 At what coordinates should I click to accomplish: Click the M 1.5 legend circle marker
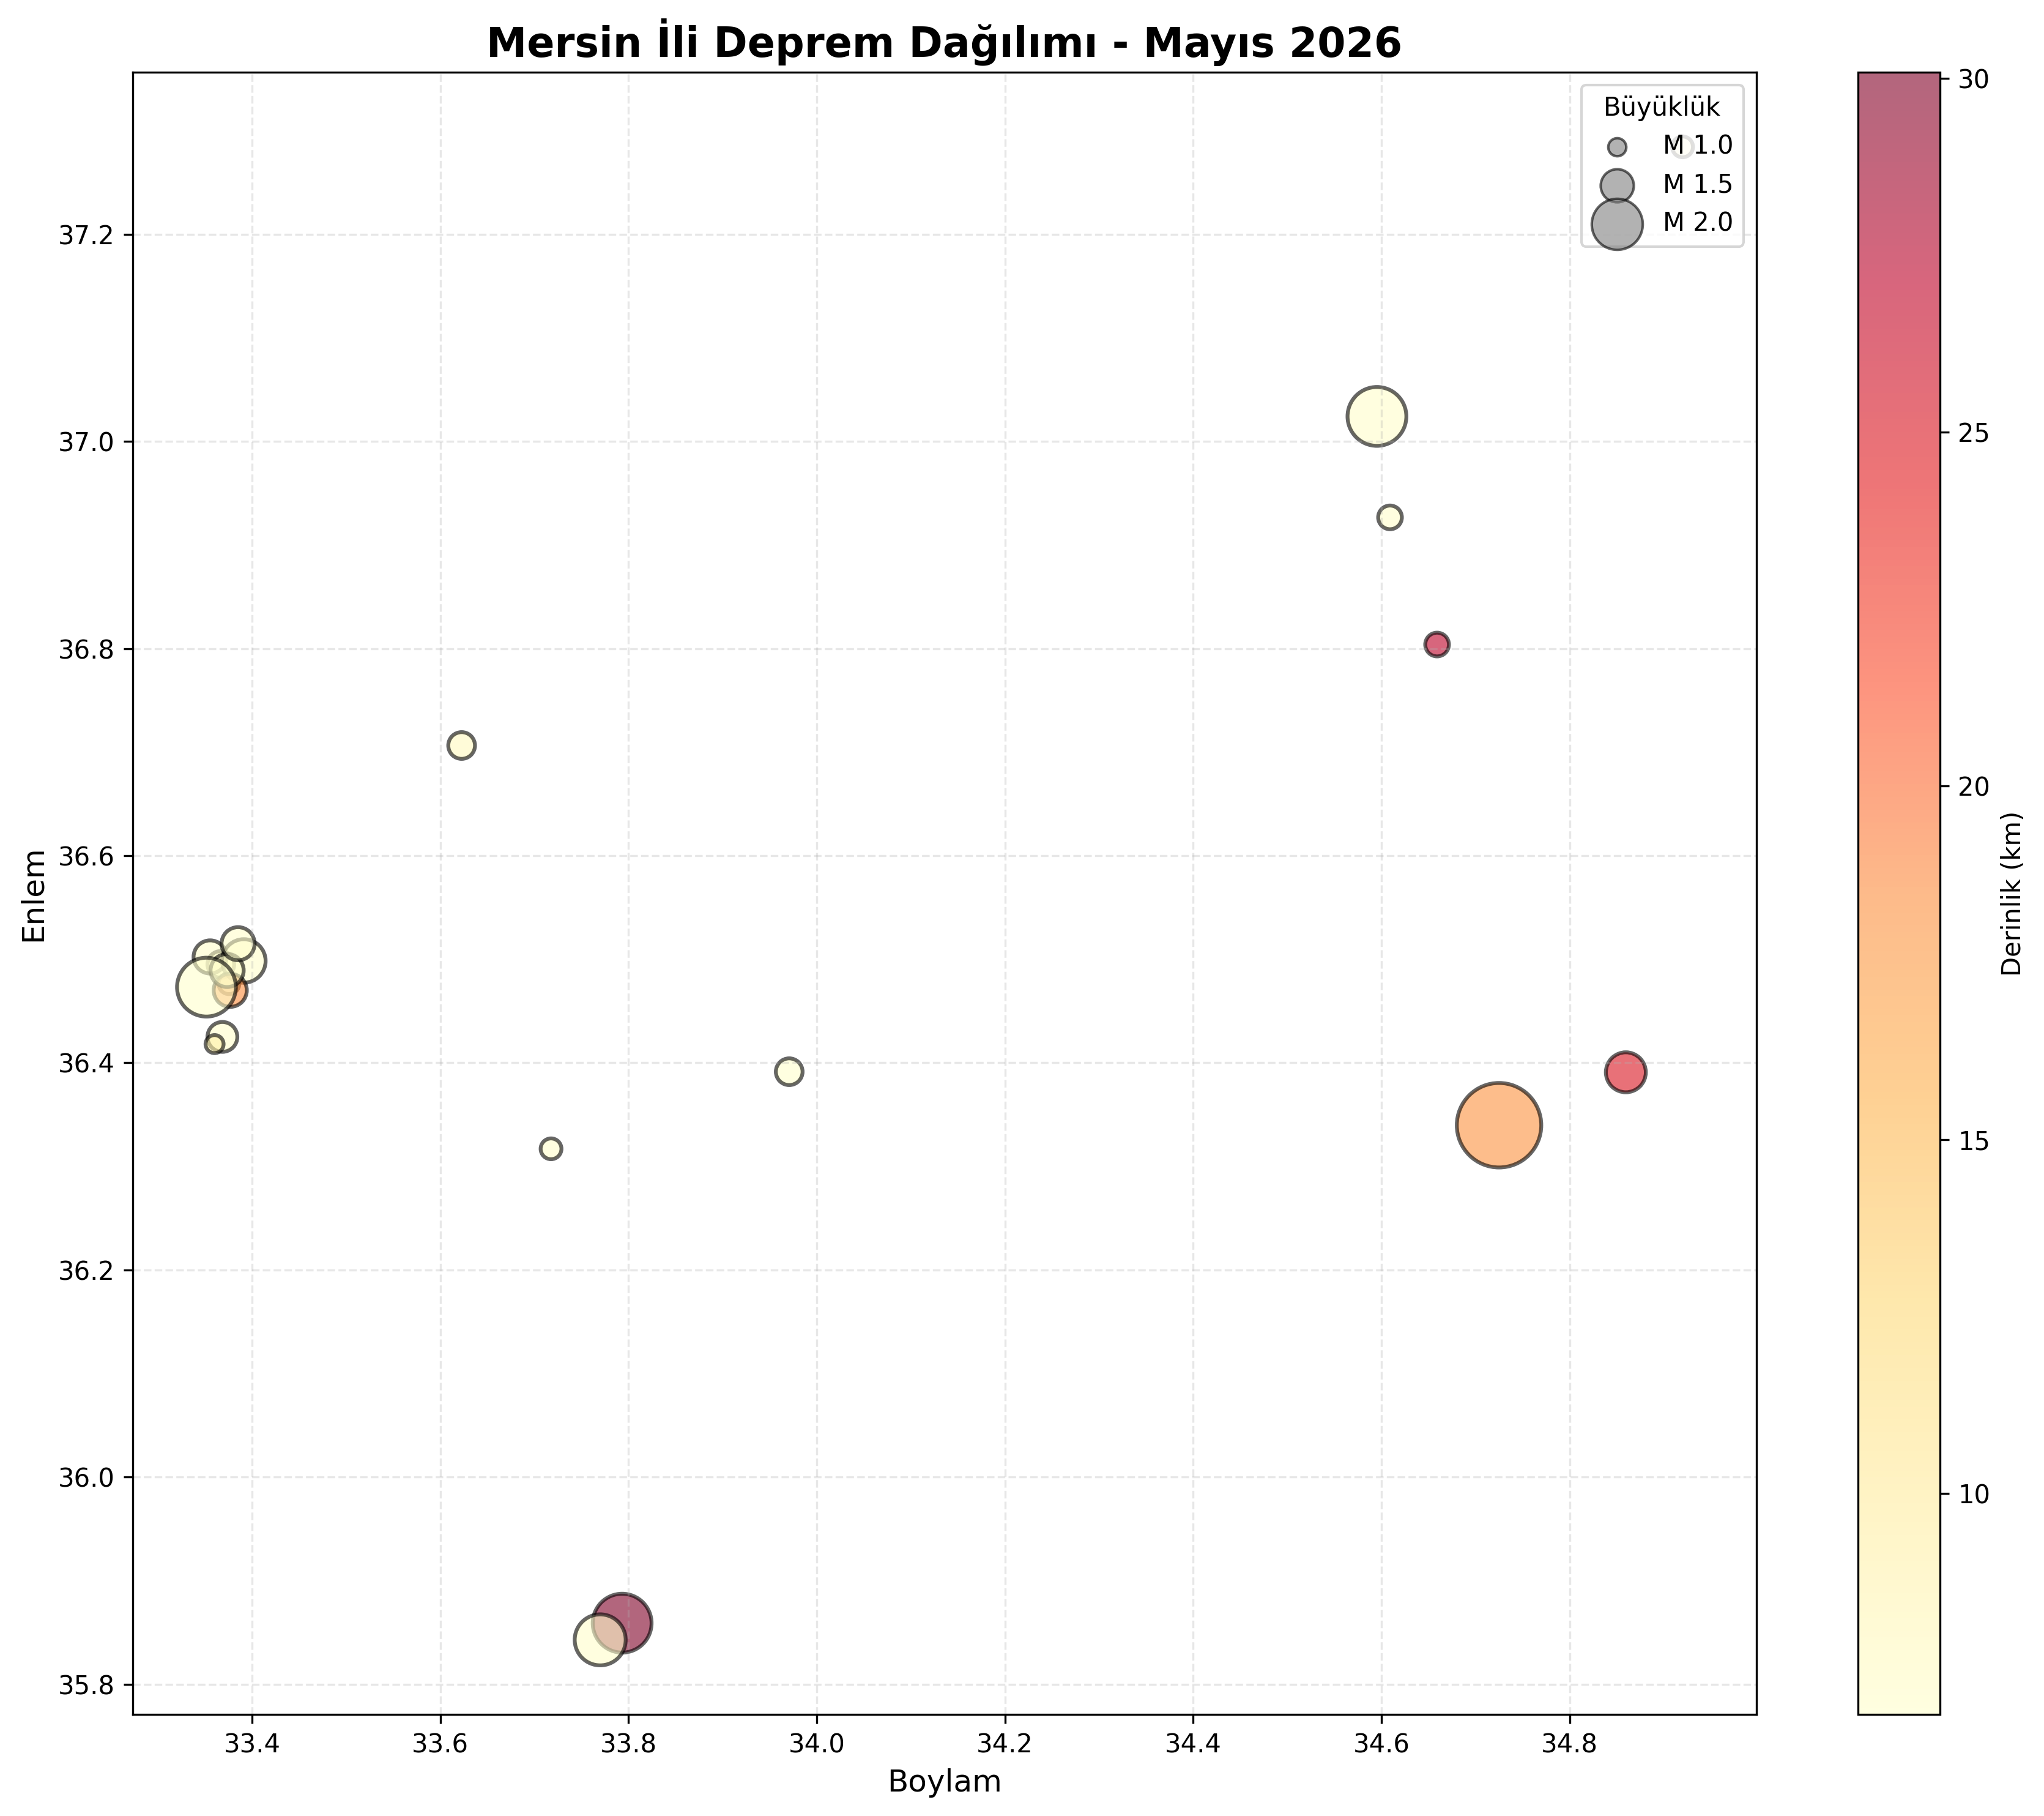[1617, 185]
